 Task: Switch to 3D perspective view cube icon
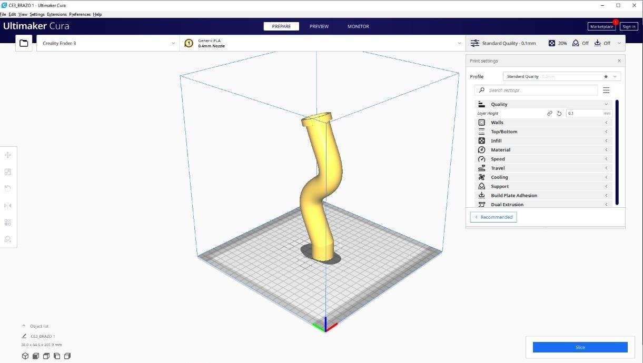pyautogui.click(x=25, y=356)
